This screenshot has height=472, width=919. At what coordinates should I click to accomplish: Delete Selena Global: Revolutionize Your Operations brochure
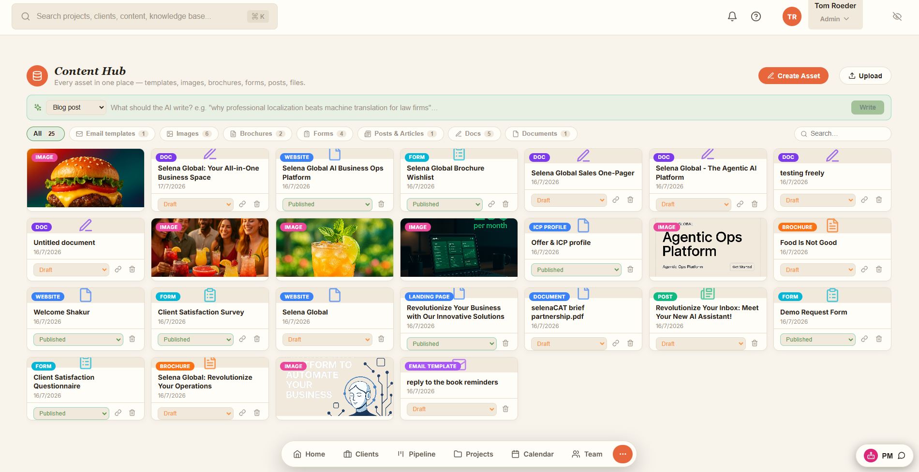pos(257,413)
